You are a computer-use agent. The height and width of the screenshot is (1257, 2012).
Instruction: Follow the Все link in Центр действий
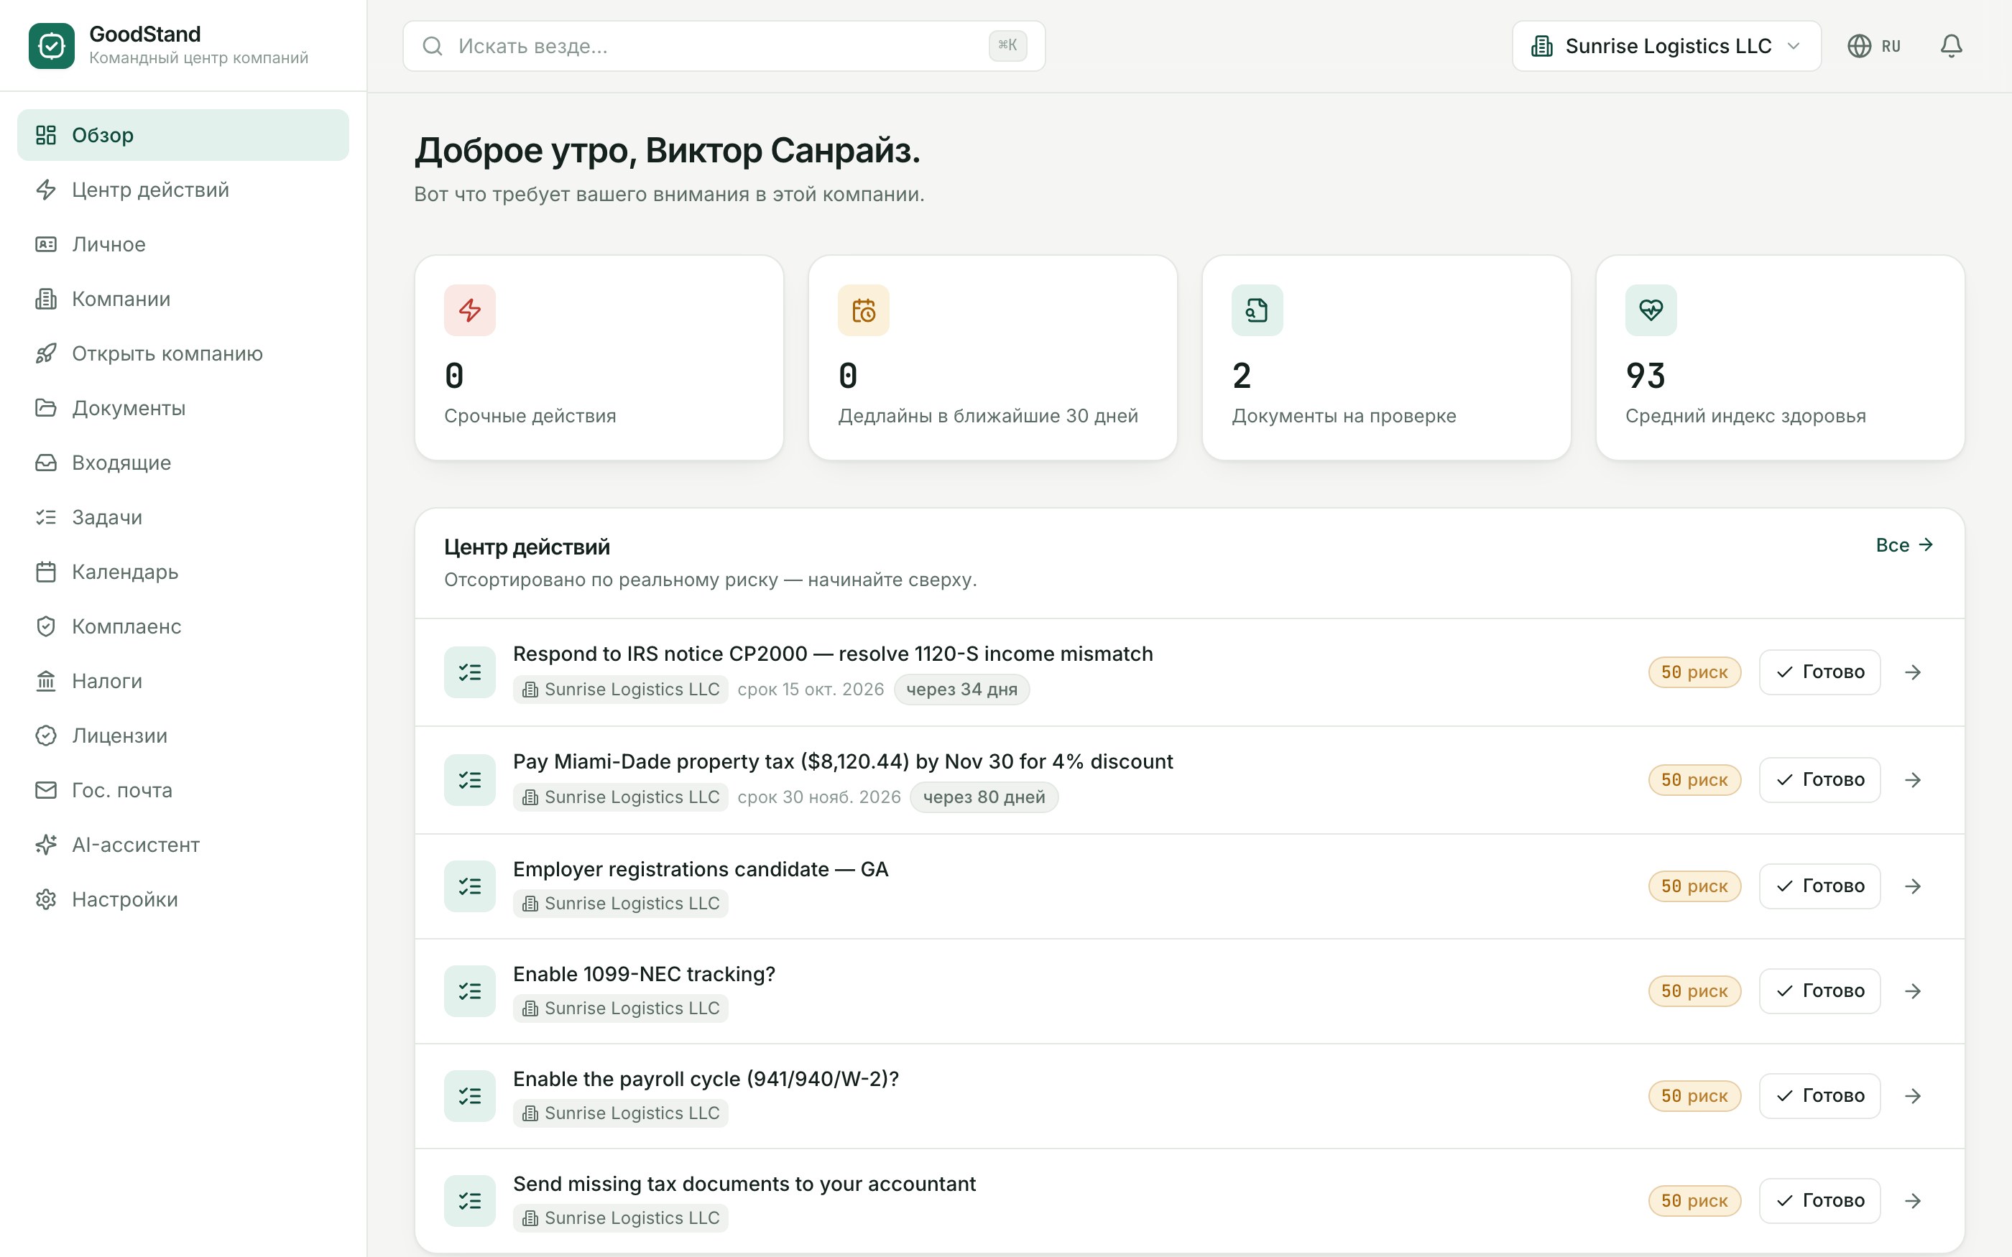[1904, 545]
